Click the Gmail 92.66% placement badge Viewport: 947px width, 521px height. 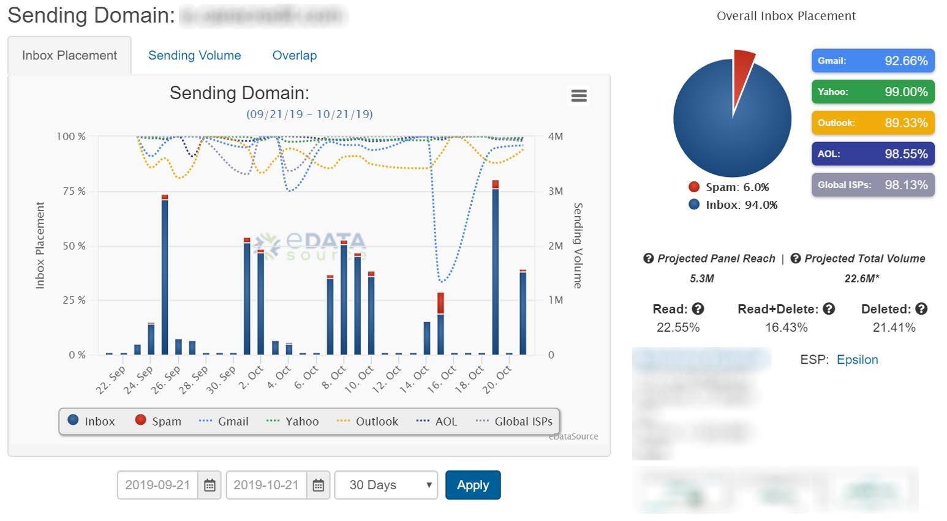coord(873,61)
